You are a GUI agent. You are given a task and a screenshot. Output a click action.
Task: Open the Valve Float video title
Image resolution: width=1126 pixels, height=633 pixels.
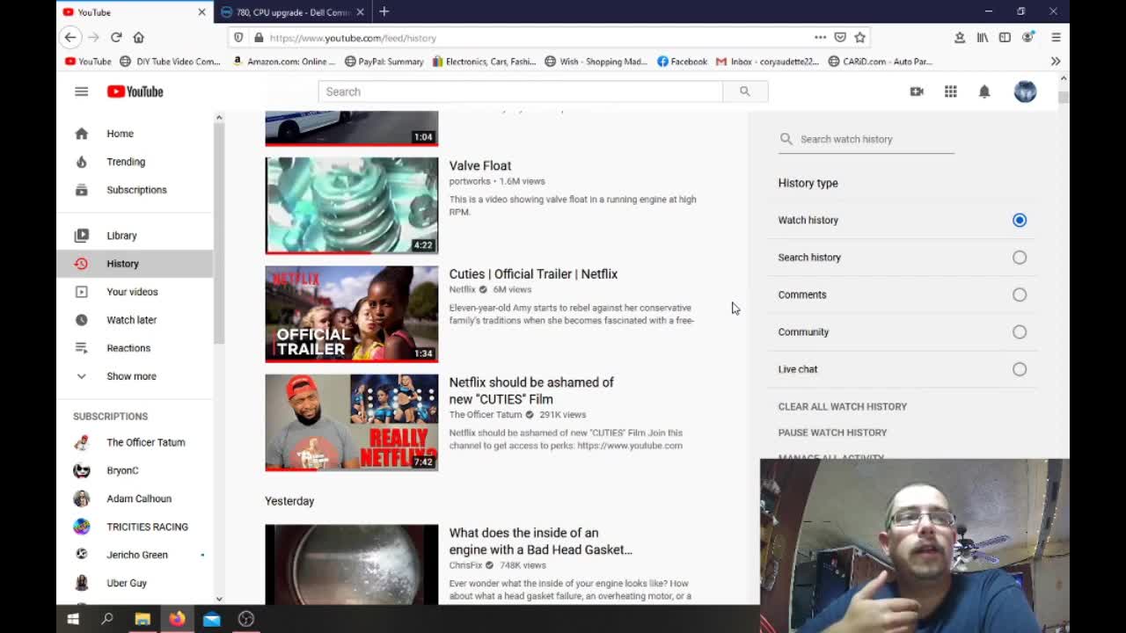click(x=479, y=165)
